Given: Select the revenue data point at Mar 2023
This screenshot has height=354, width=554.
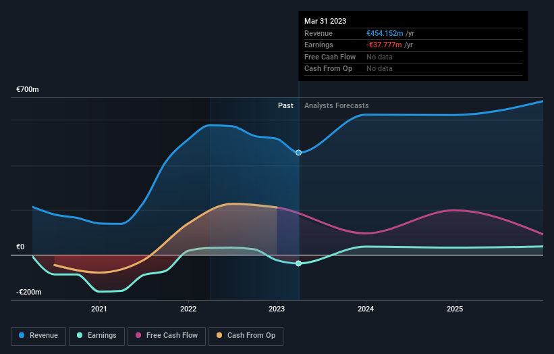Looking at the screenshot, I should coord(298,153).
